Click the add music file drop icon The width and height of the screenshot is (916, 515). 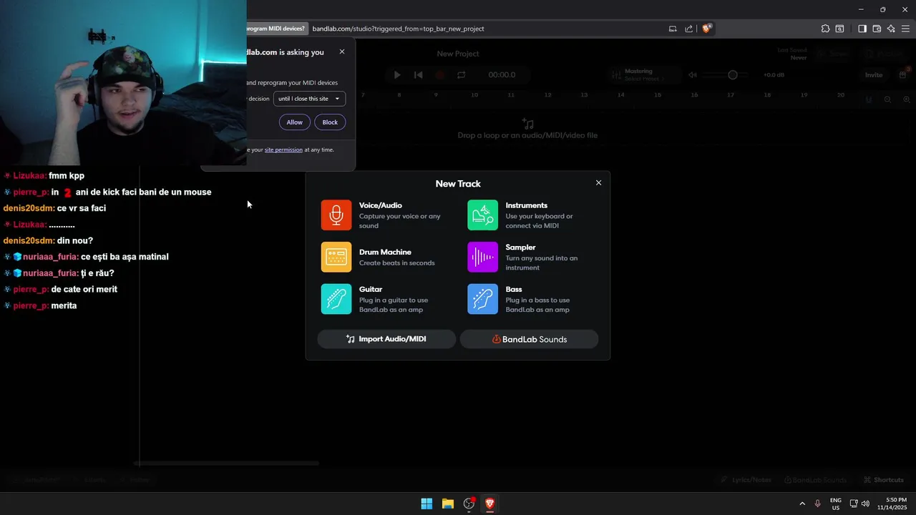point(527,124)
